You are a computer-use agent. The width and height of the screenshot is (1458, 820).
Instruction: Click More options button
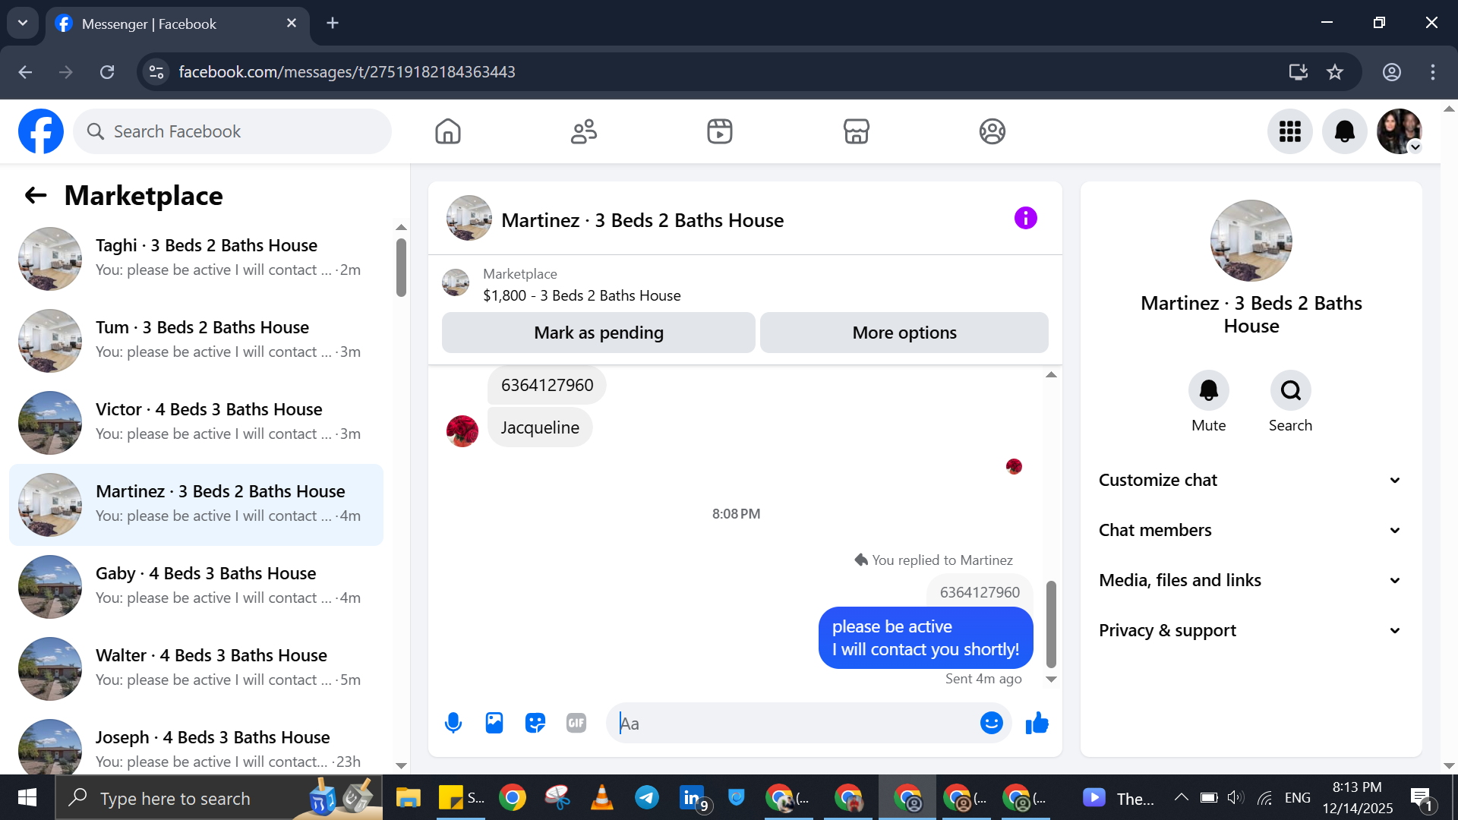tap(904, 333)
